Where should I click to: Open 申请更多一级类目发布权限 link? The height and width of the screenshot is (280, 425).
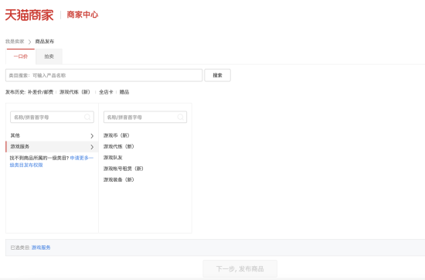[52, 162]
